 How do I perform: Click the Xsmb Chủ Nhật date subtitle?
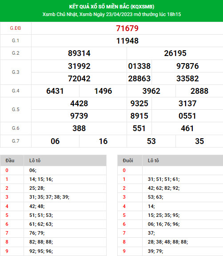pos(111,14)
